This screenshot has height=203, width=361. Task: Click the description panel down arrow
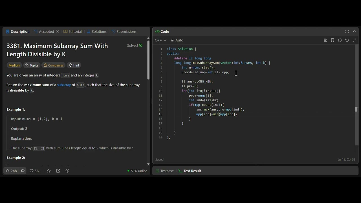pos(148,164)
